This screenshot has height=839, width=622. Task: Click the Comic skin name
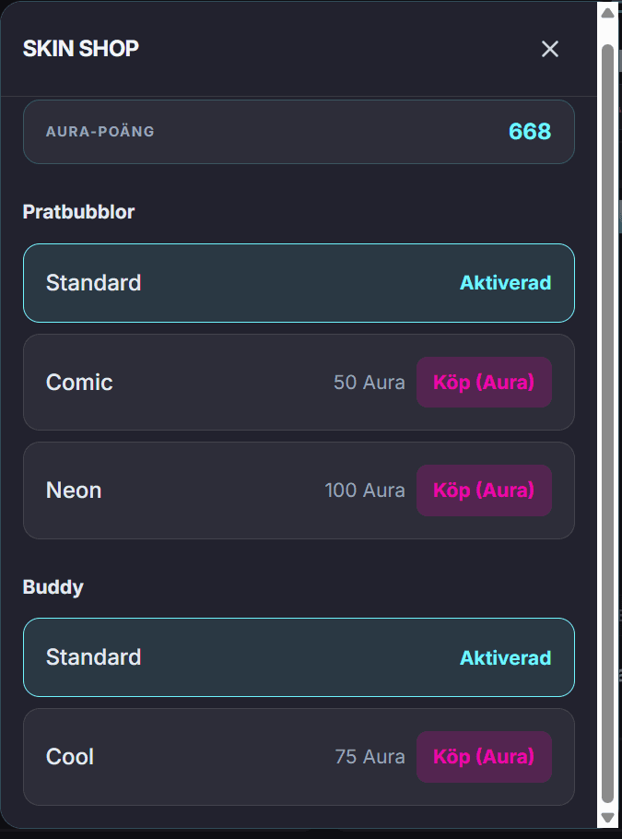click(79, 383)
